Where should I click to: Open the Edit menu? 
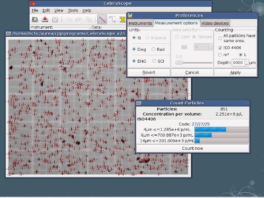[46, 10]
